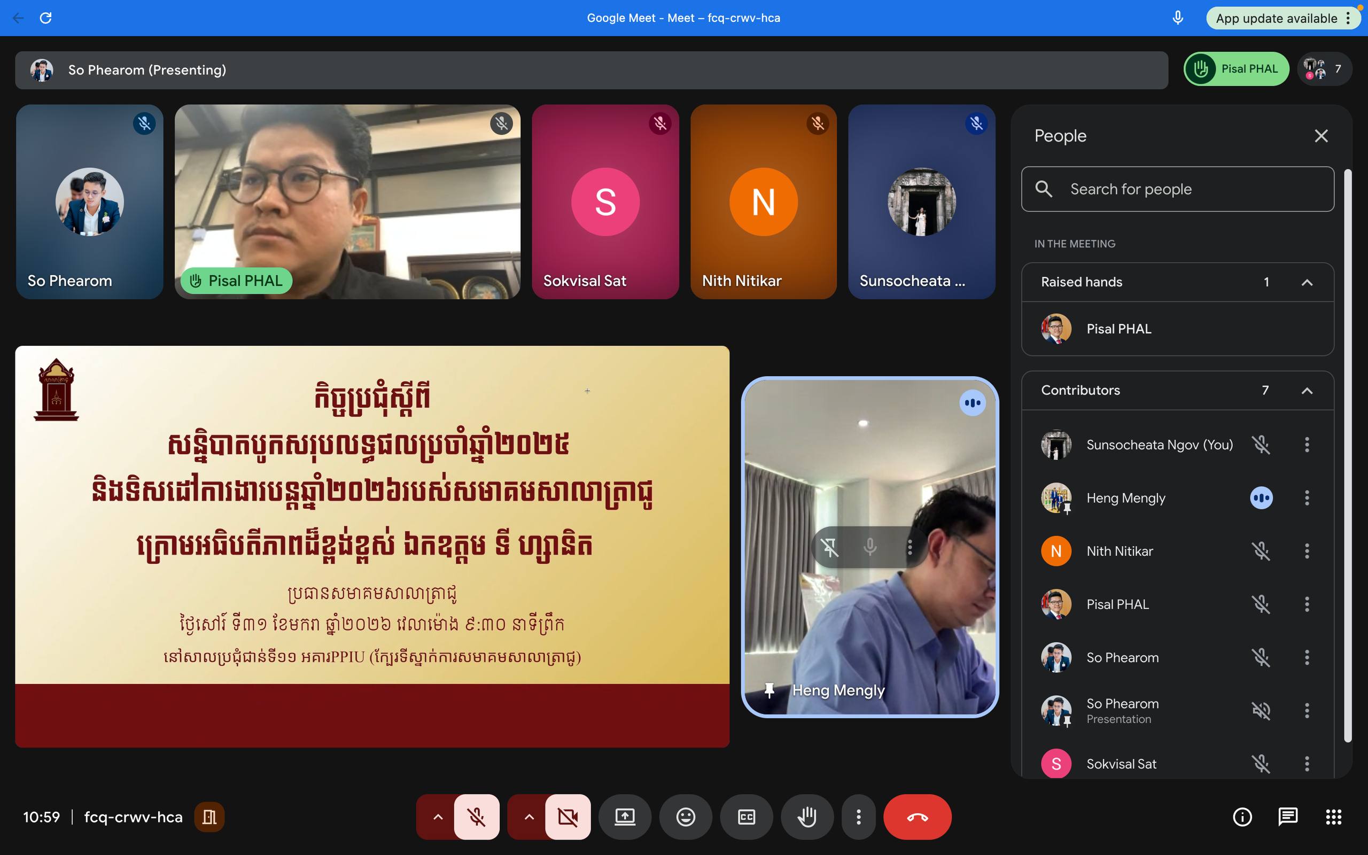Open more options for Nith Nitikar
1368x855 pixels.
click(x=1307, y=551)
